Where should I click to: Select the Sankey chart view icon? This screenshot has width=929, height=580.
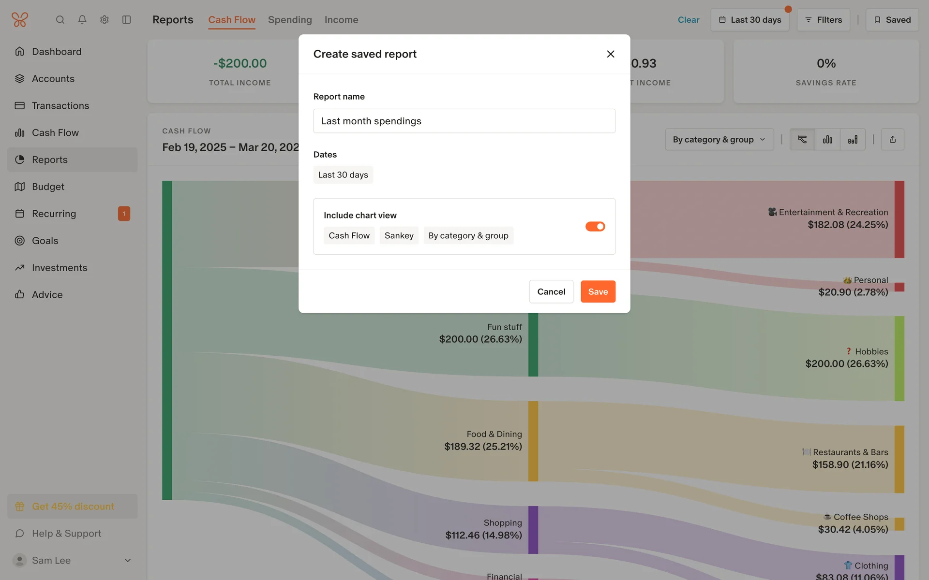coord(802,140)
